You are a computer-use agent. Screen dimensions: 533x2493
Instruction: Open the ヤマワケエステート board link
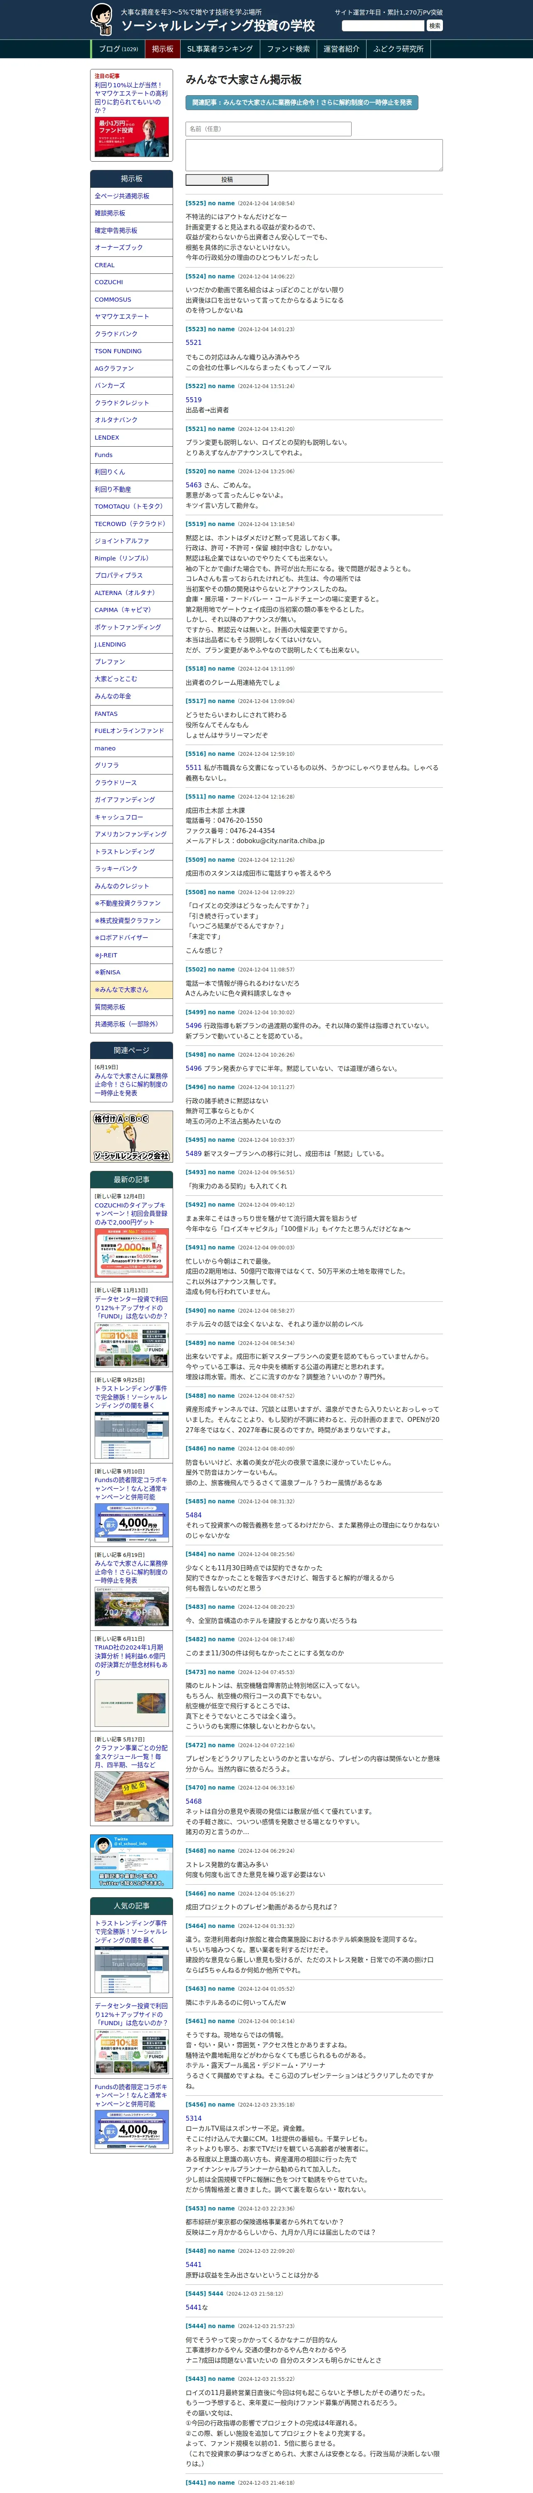(x=132, y=317)
